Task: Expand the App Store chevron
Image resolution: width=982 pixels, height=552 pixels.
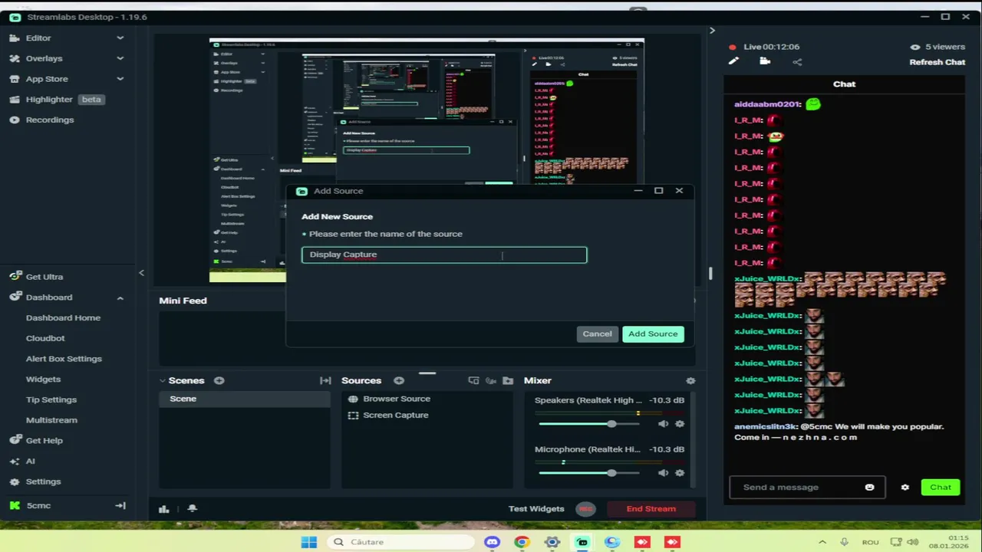Action: click(120, 79)
